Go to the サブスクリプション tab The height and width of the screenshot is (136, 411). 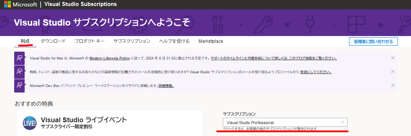pos(132,41)
